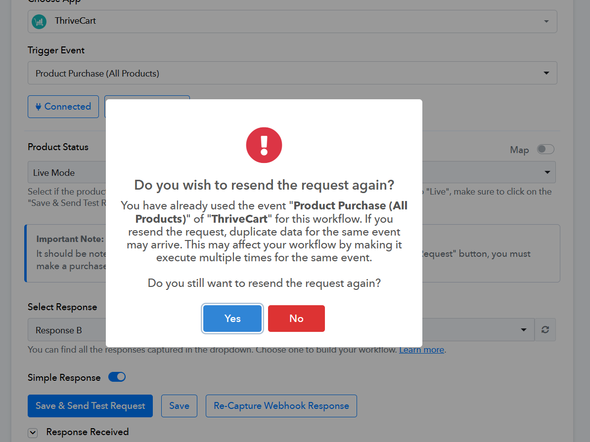Image resolution: width=590 pixels, height=442 pixels.
Task: Click the 'Trigger Event' label
Action: pos(56,50)
